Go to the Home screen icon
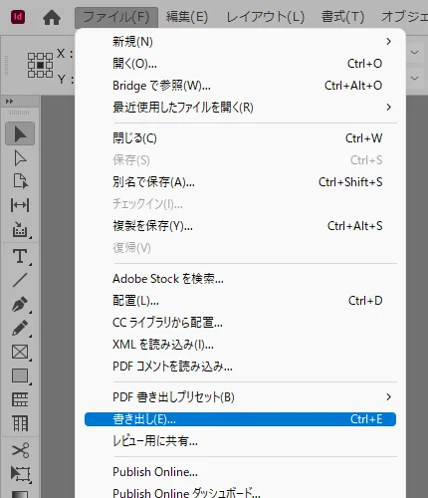428x498 pixels. click(52, 17)
